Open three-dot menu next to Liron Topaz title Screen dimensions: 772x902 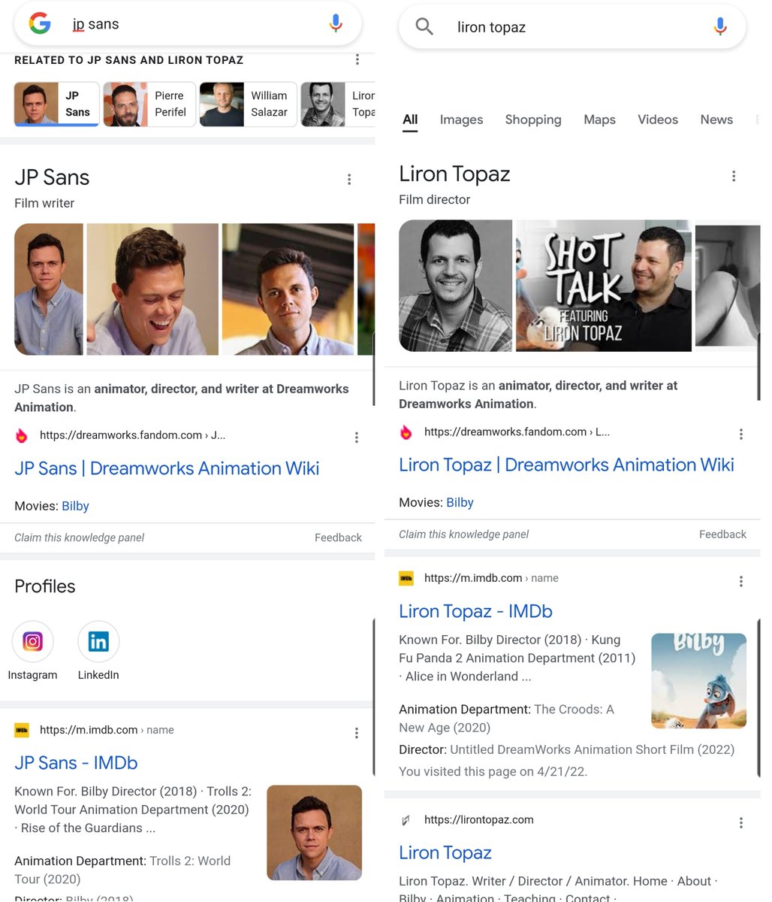click(x=733, y=176)
